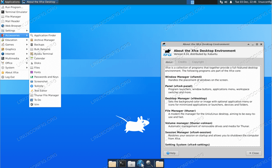Open Run Program from the applications menu
The image size is (272, 168).
coord(15,7)
